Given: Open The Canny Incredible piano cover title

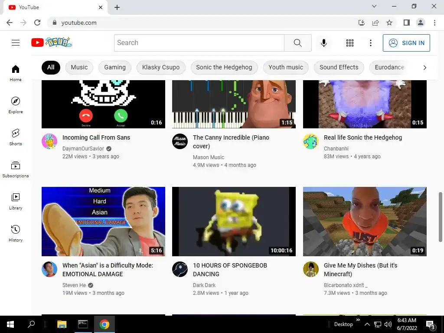Looking at the screenshot, I should click(x=231, y=142).
